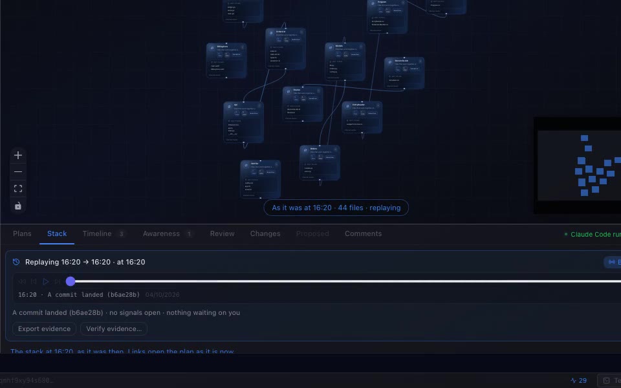Switch to the Timeline tab
Screen dimensions: 621x388
103,233
